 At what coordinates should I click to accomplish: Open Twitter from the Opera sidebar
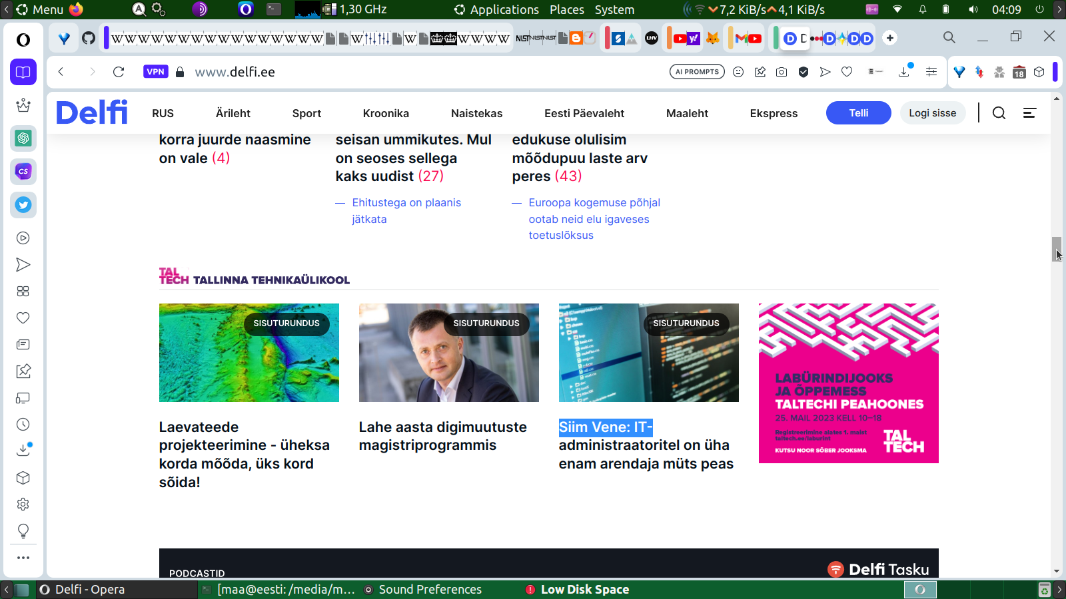point(23,205)
